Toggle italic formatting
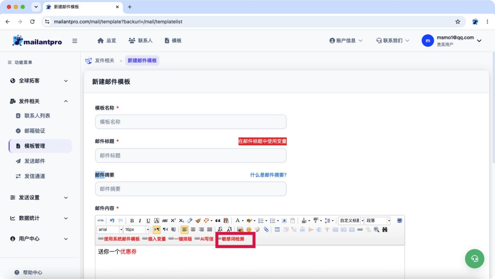The width and height of the screenshot is (495, 279). click(140, 220)
